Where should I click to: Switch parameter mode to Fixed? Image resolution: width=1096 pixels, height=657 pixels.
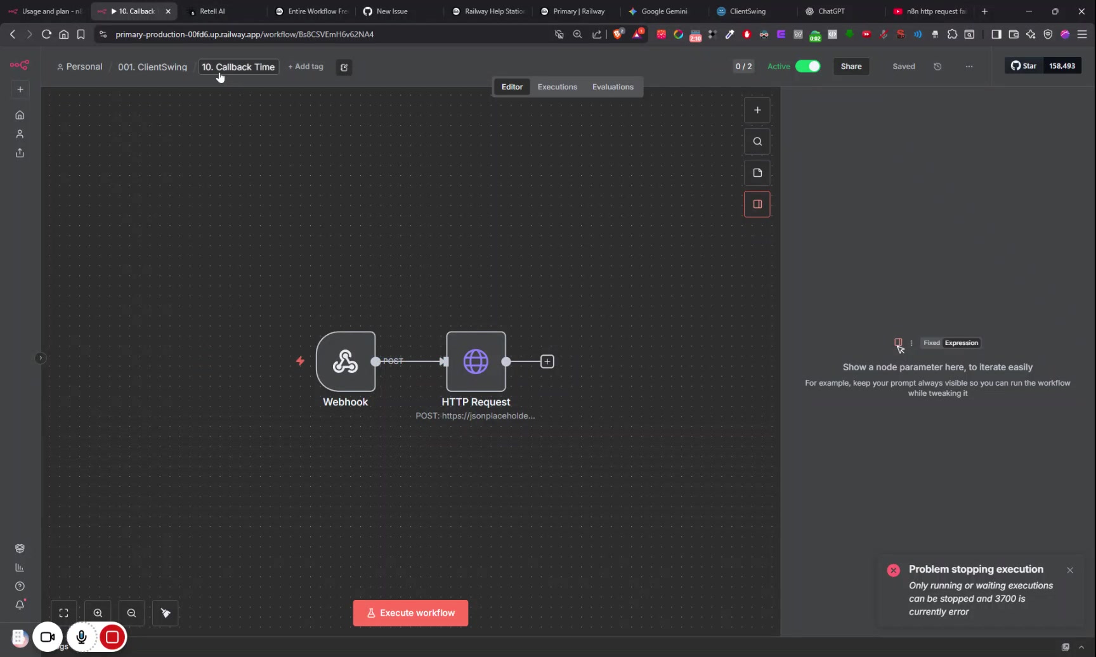pos(931,343)
